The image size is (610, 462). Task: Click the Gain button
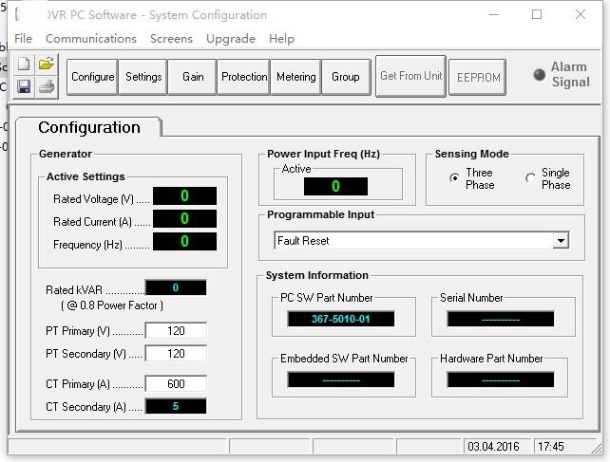pos(193,77)
